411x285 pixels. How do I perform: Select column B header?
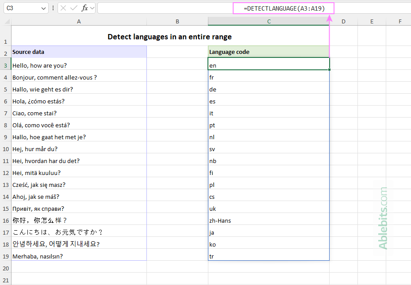point(177,22)
